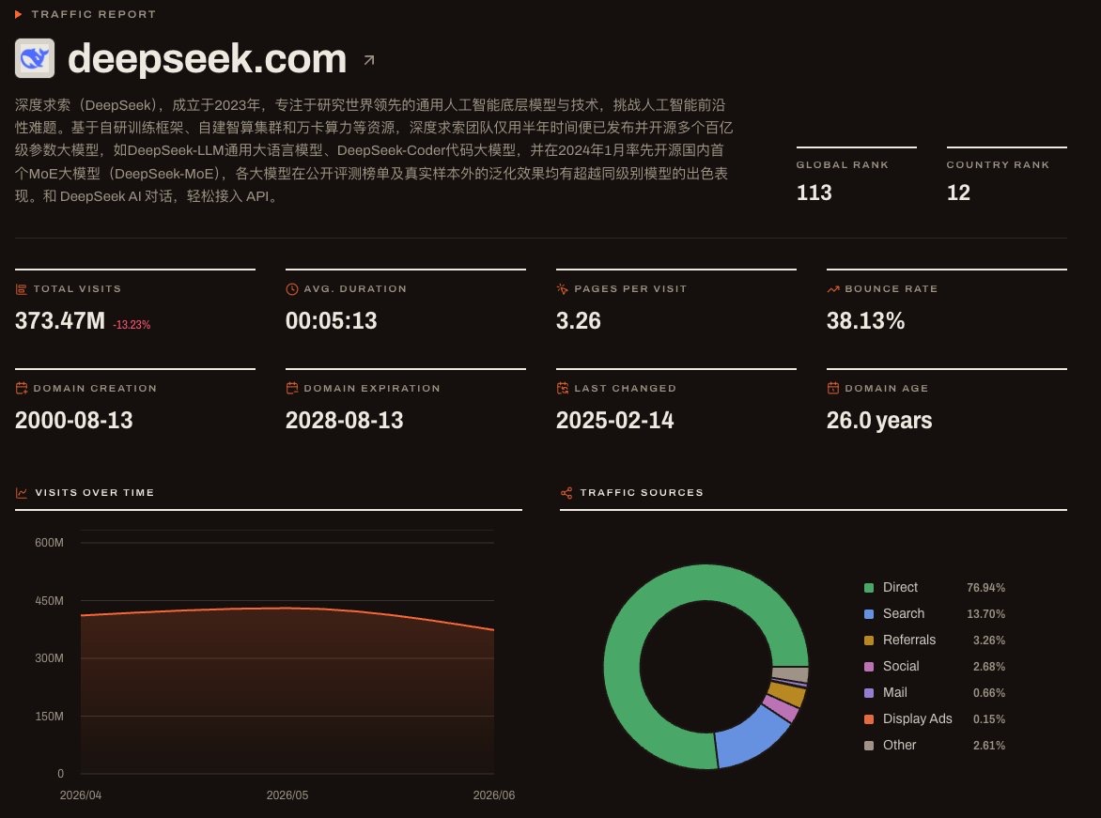Screen dimensions: 1101x818
Task: Click the DeepSeek whale logo icon
Action: 35,58
